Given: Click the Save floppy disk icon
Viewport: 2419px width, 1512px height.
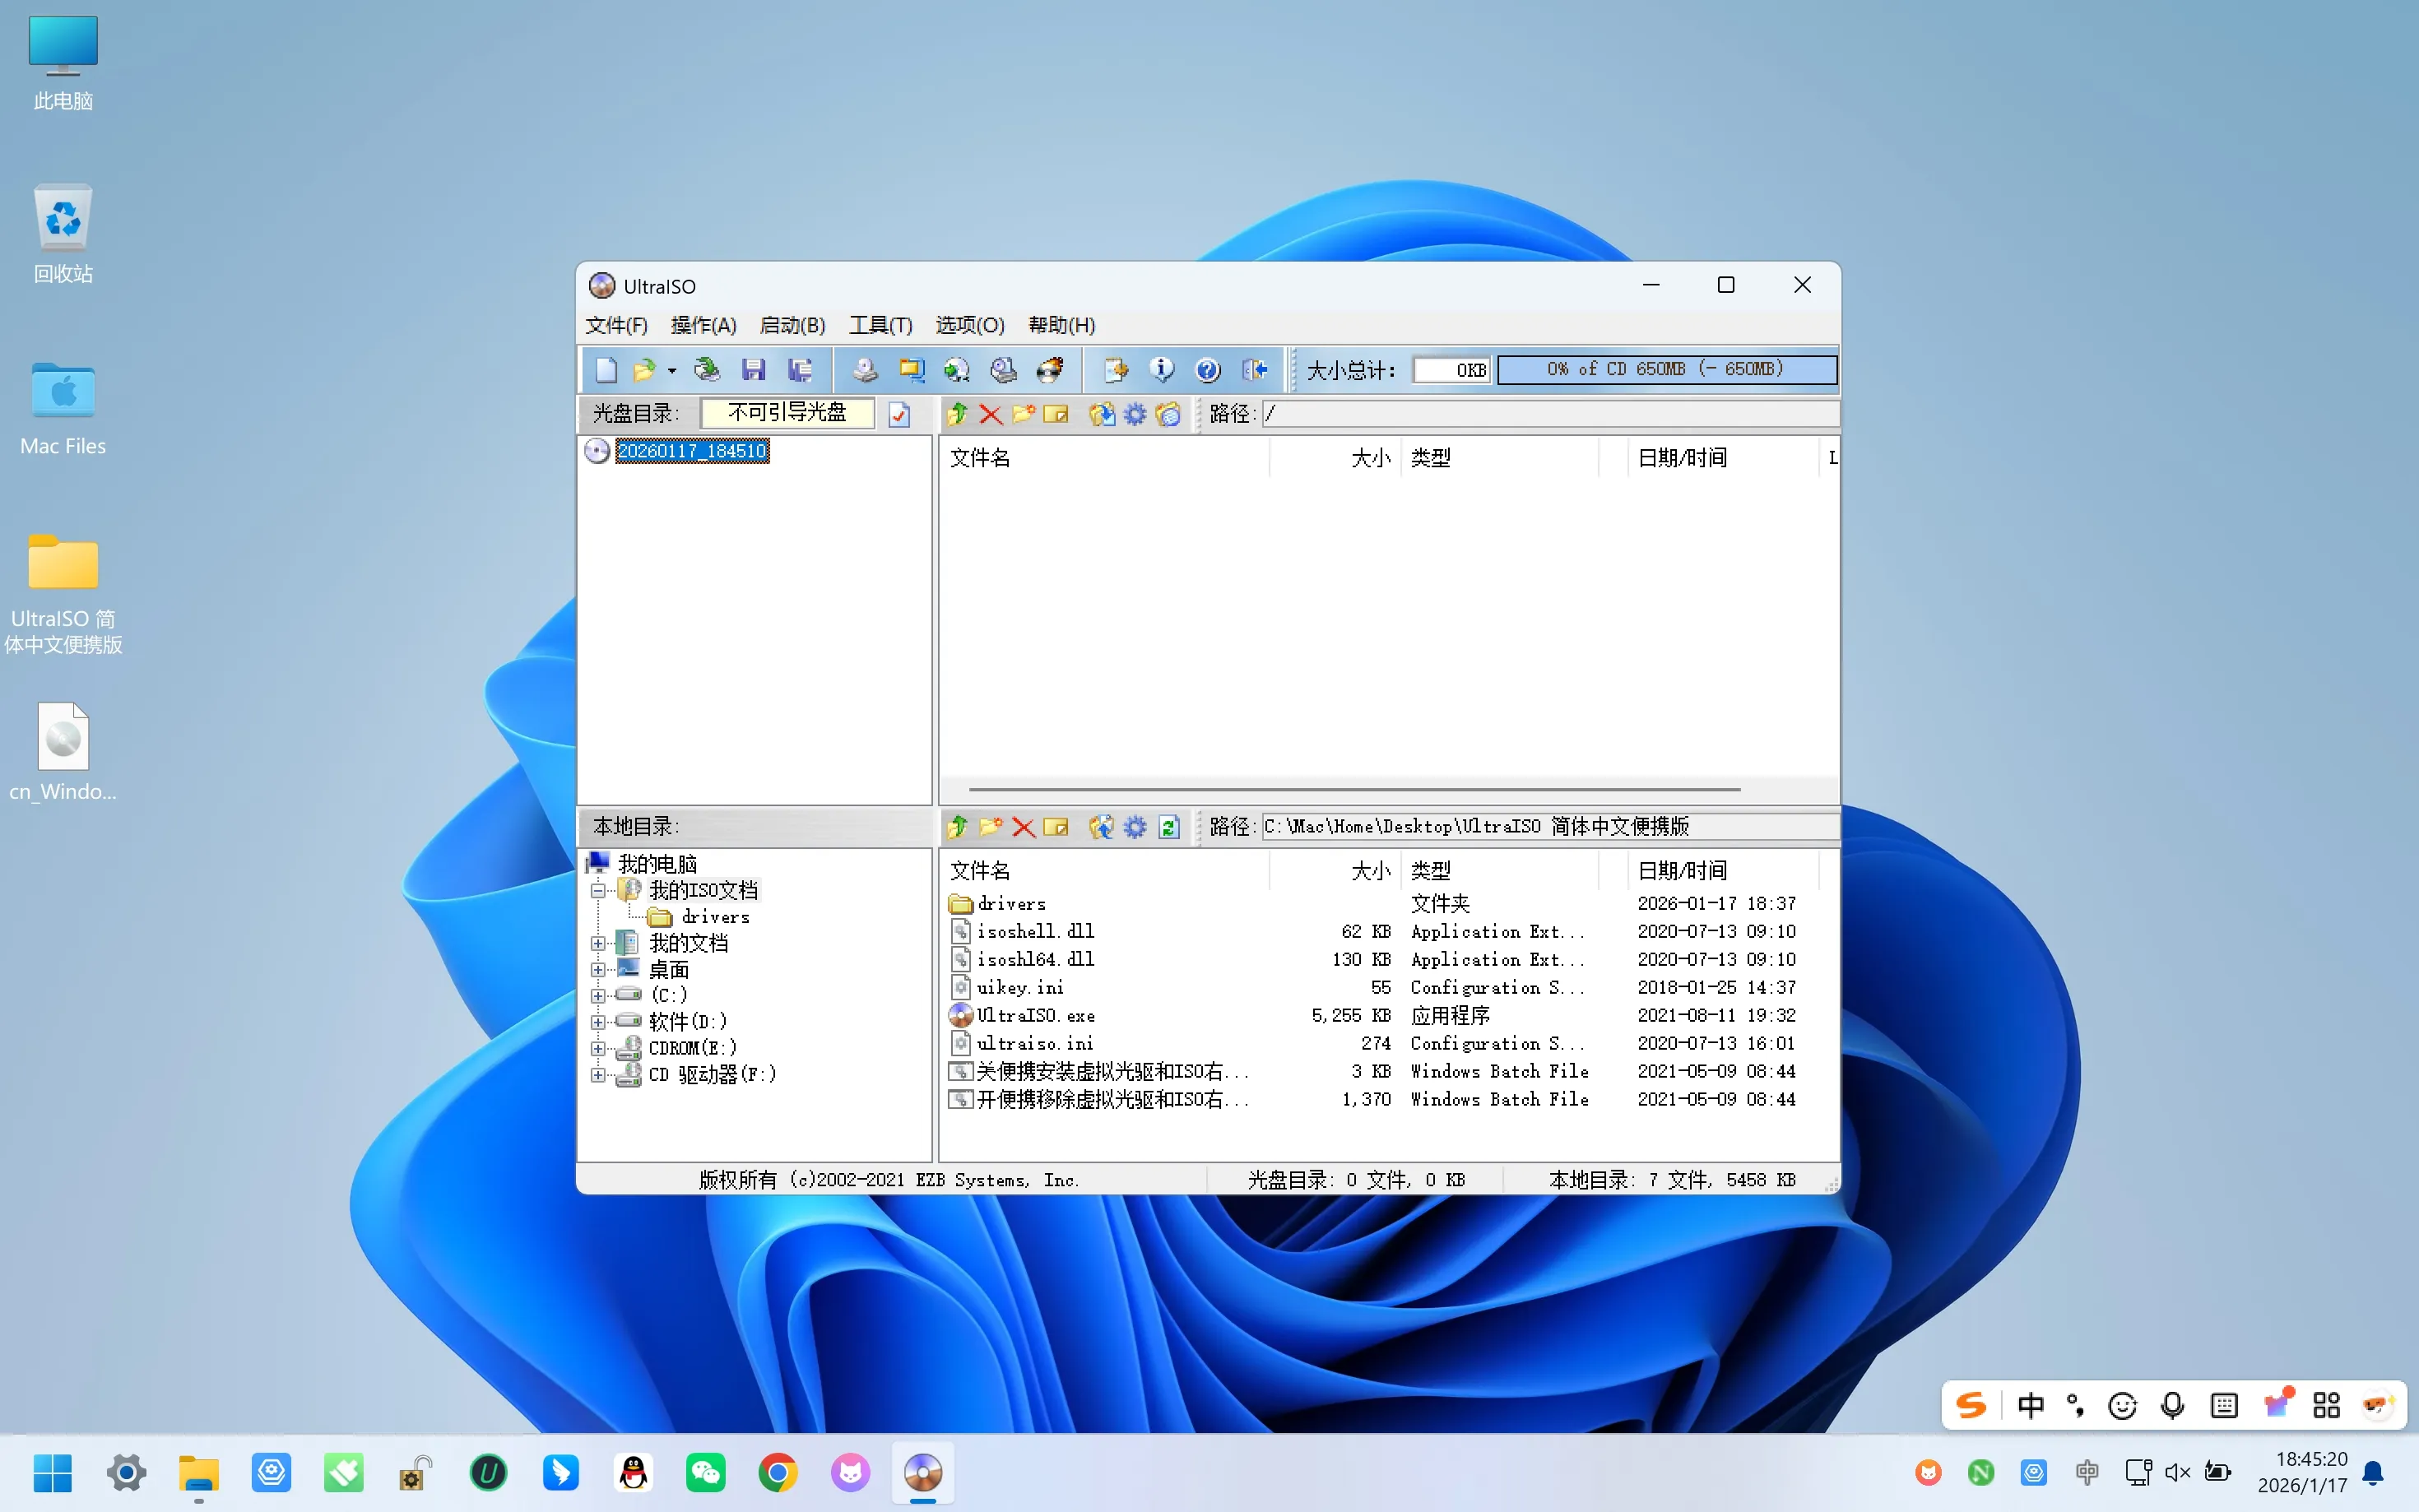Looking at the screenshot, I should click(x=753, y=370).
